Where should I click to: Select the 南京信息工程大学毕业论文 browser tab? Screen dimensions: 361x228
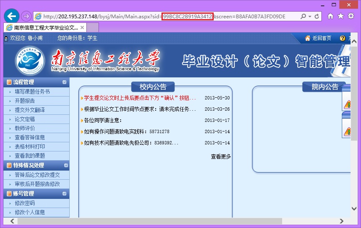pyautogui.click(x=45, y=27)
